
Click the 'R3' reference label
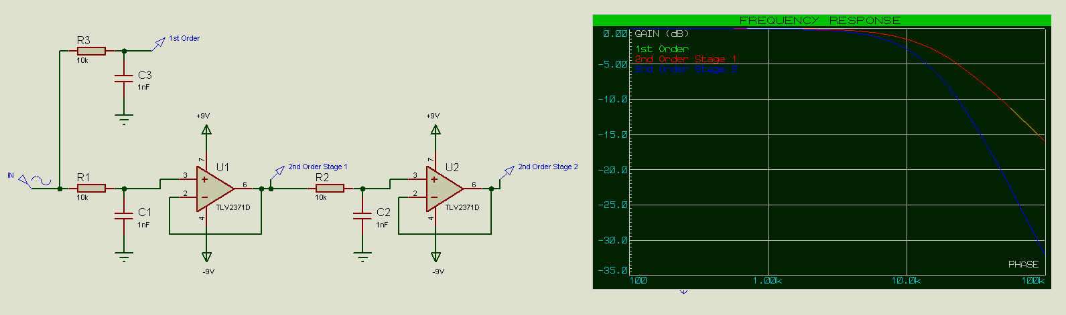click(x=83, y=40)
